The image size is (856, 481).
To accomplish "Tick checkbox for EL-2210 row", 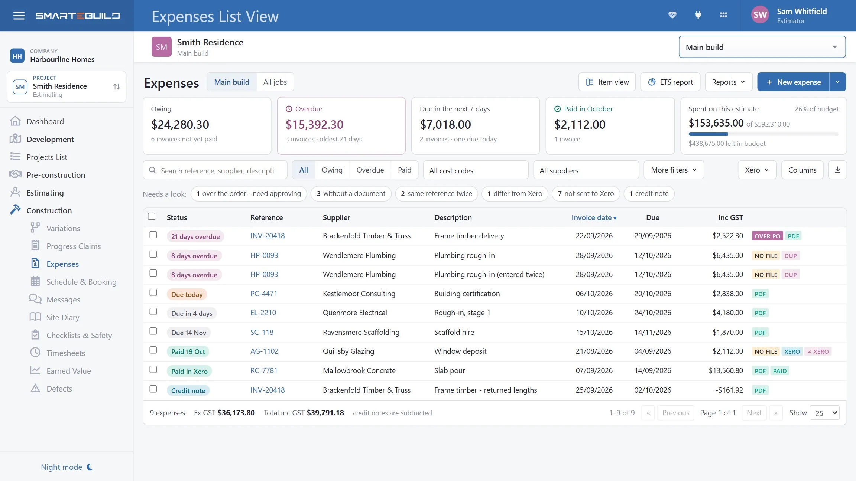I will (153, 312).
